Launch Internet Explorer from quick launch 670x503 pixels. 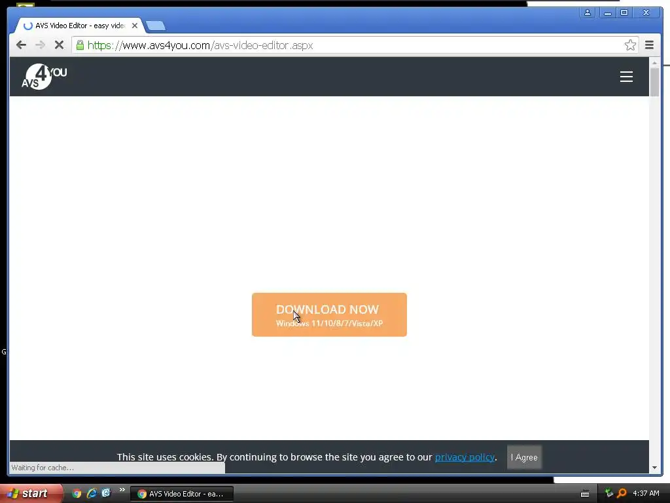pyautogui.click(x=92, y=494)
